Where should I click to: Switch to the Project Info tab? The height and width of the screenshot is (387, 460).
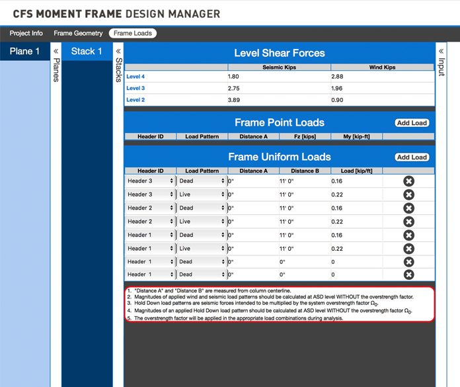point(26,33)
